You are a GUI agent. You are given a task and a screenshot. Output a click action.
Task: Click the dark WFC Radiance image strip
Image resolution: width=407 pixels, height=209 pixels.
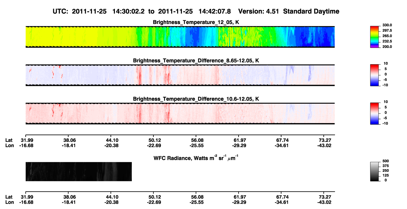[x=79, y=171]
